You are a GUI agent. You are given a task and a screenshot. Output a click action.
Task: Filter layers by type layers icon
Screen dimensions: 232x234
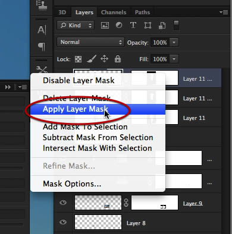(133, 26)
